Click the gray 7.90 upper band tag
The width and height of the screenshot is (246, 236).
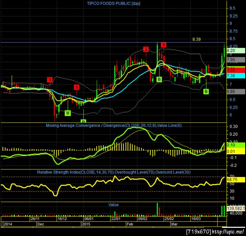point(236,60)
